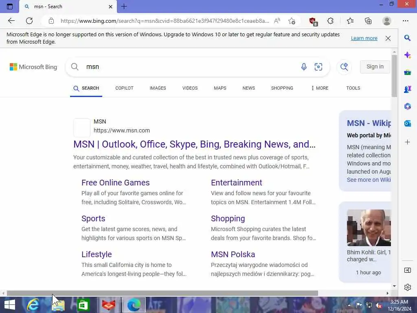Open File Explorer from the taskbar
Screen dimensions: 417x313
pyautogui.click(x=58, y=305)
